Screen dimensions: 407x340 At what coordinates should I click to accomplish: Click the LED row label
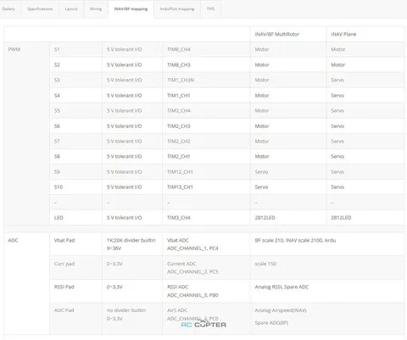[x=59, y=218]
